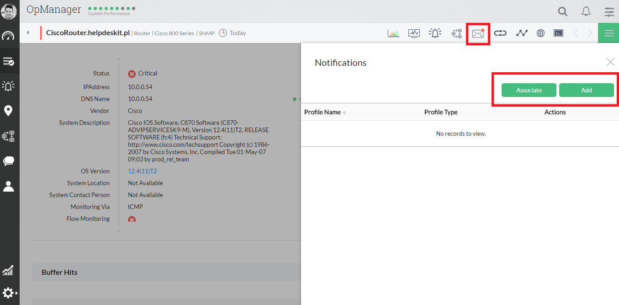Click the Router label in header

tap(142, 33)
